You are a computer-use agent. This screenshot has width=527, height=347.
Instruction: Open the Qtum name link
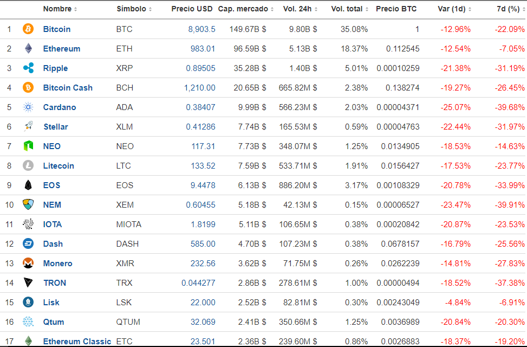54,322
